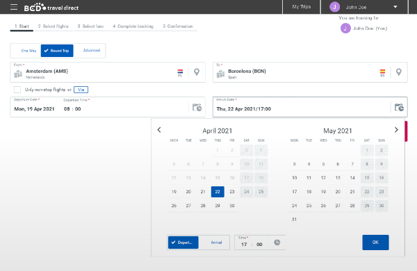Select April 19 in the calendar

click(x=174, y=192)
